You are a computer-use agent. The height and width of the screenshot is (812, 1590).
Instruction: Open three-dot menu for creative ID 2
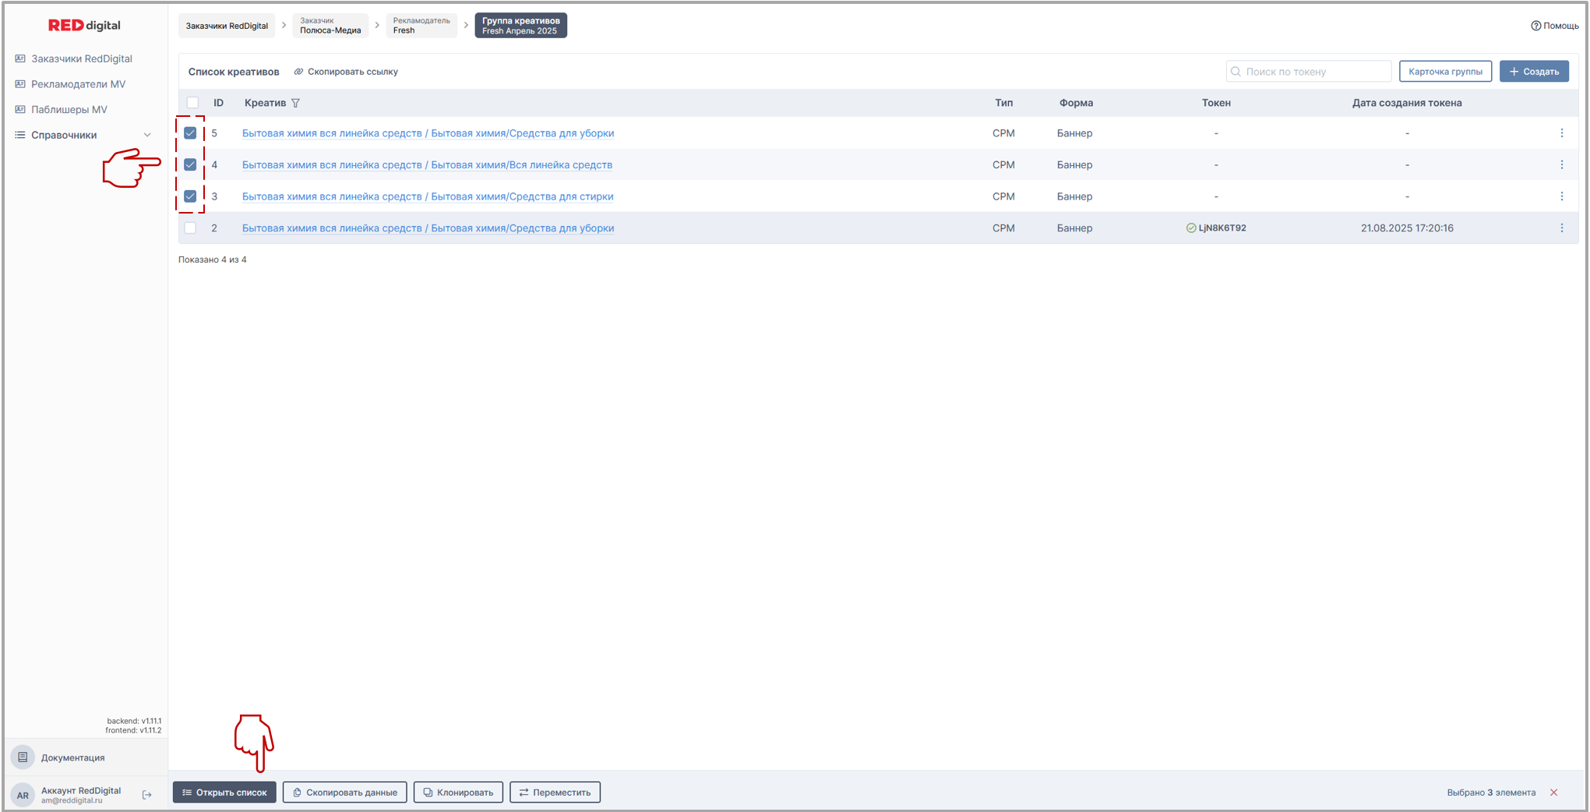1561,228
